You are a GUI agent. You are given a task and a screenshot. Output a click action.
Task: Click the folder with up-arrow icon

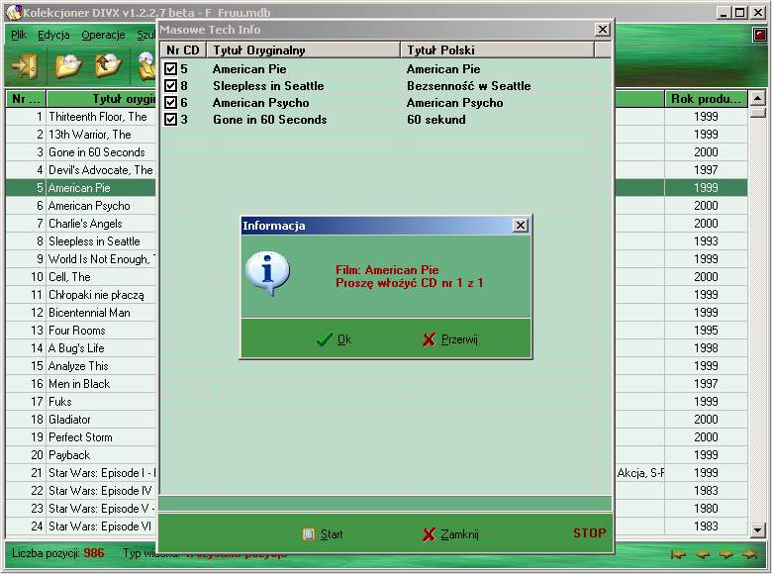(x=107, y=65)
